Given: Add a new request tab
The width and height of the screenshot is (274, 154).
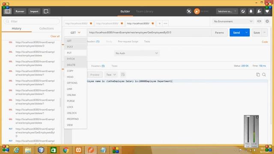Looking at the screenshot, I should pyautogui.click(x=159, y=24).
